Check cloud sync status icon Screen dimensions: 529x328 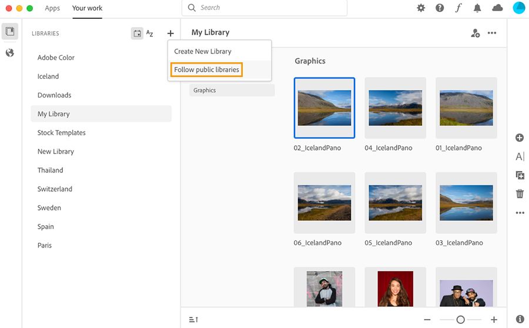pyautogui.click(x=497, y=8)
